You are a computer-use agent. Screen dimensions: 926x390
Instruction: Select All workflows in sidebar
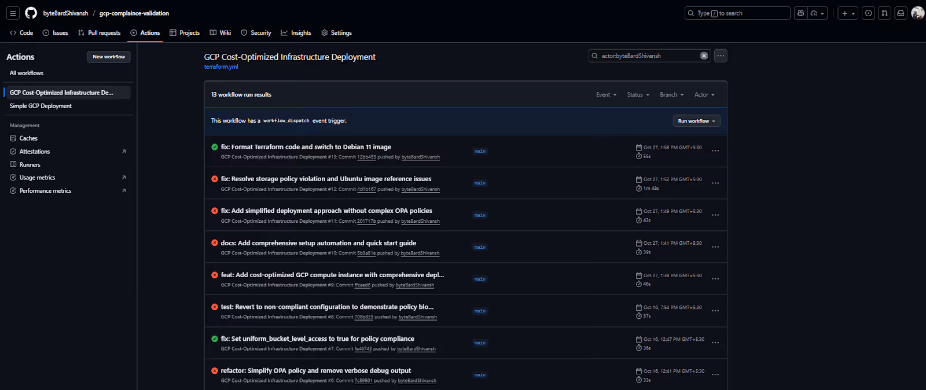(x=27, y=73)
